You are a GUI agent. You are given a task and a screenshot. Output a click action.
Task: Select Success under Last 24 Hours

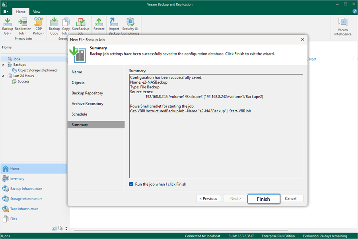23,81
